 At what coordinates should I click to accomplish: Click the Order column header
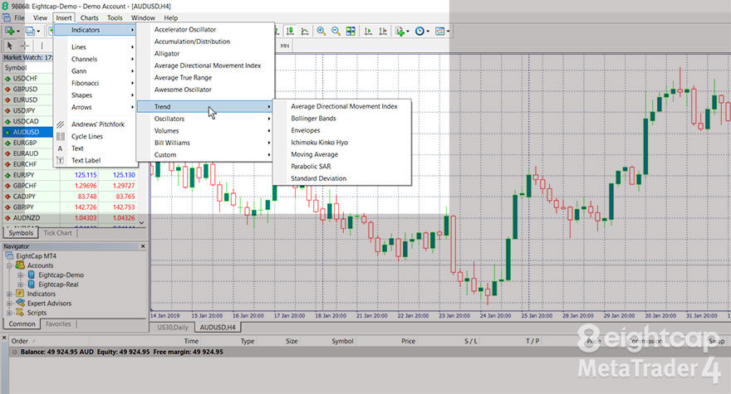point(20,341)
